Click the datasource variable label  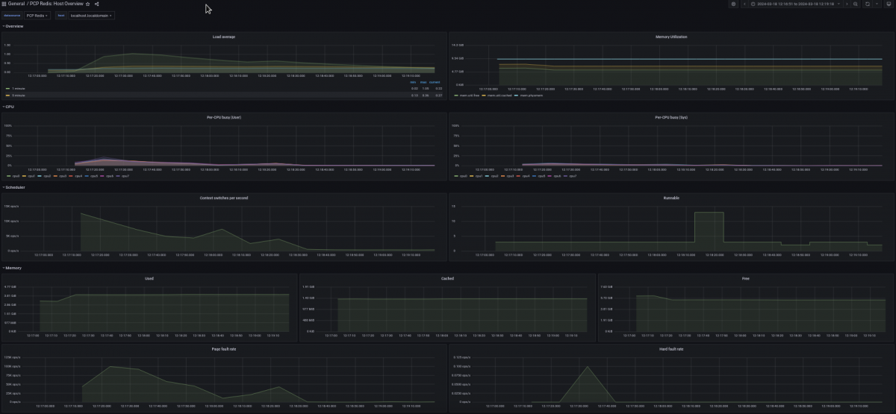coord(12,15)
